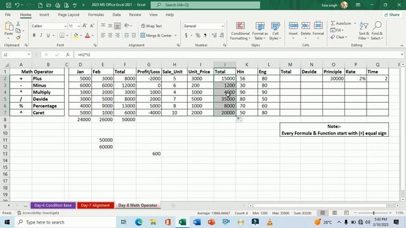
Task: Click Increase Decimal icon
Action: tap(214, 35)
